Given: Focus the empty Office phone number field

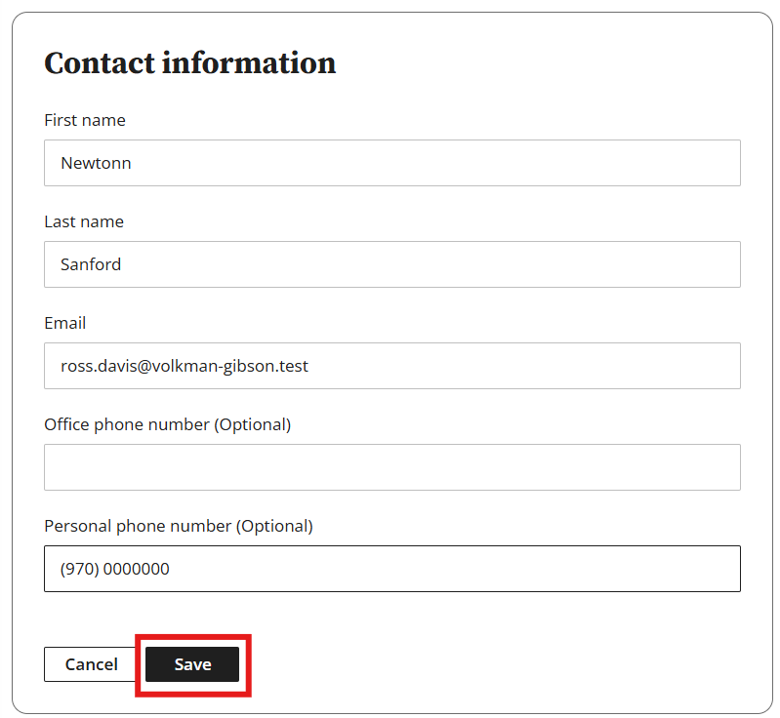Looking at the screenshot, I should click(x=391, y=467).
